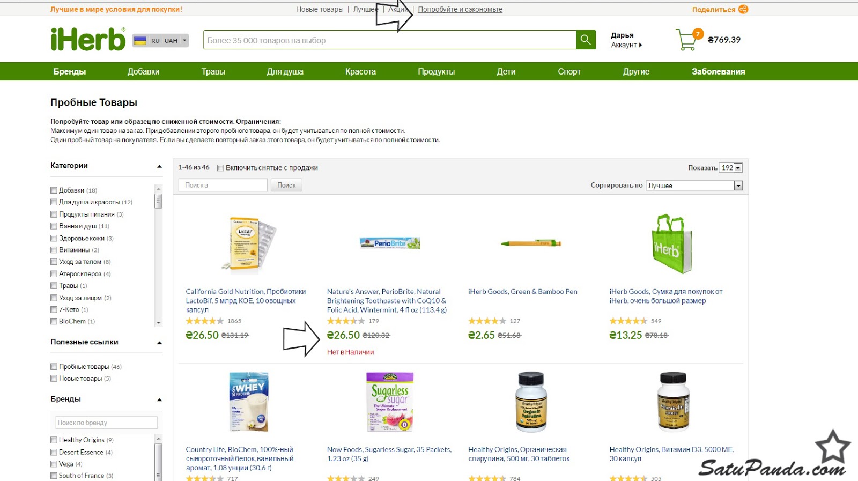Open the Сортировать по dropdown
This screenshot has width=858, height=481.
click(694, 186)
